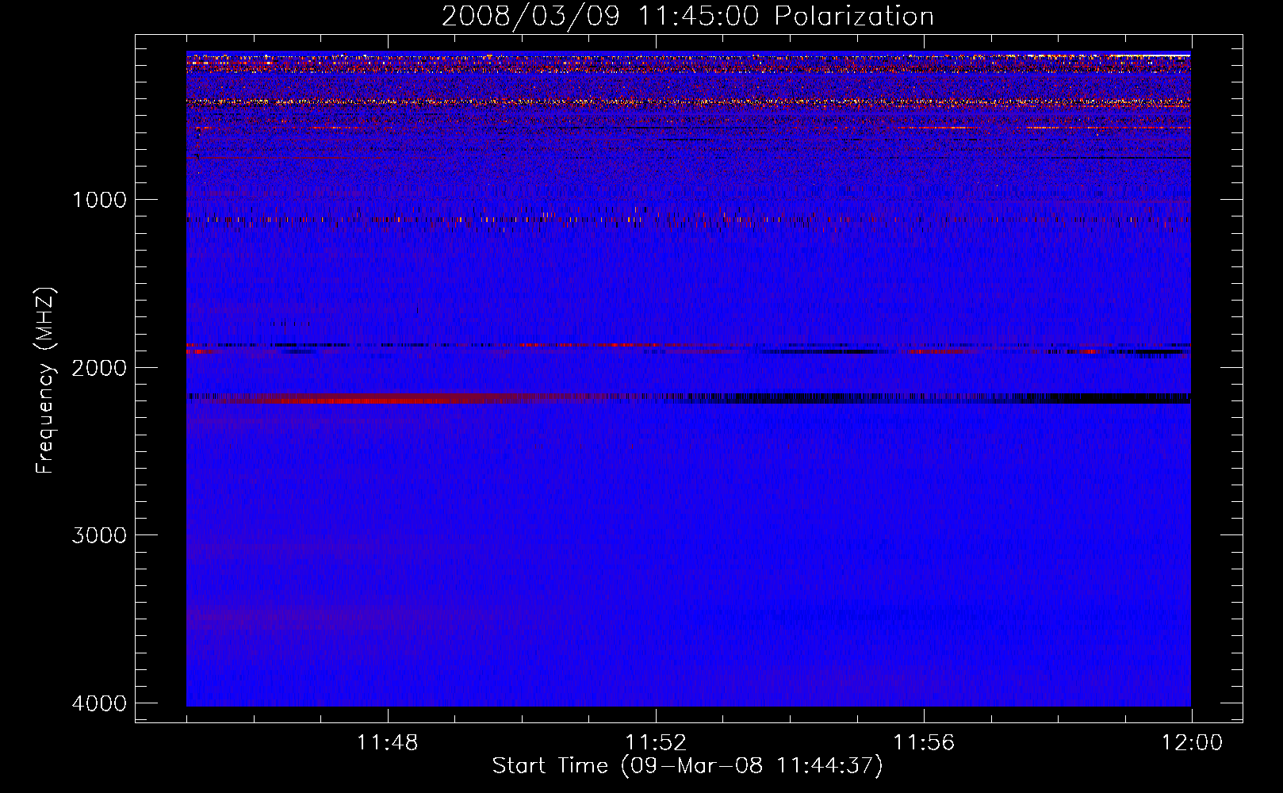
Task: Select the "Start Time (09-Mar-08 11:44:37)" label
Action: pos(687,766)
